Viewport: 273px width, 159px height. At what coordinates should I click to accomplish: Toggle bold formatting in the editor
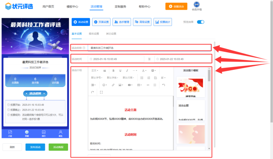coord(113,71)
